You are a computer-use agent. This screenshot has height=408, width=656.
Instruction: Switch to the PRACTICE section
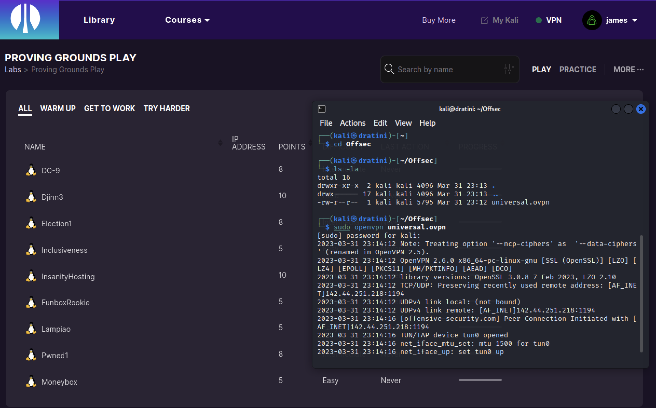click(578, 70)
